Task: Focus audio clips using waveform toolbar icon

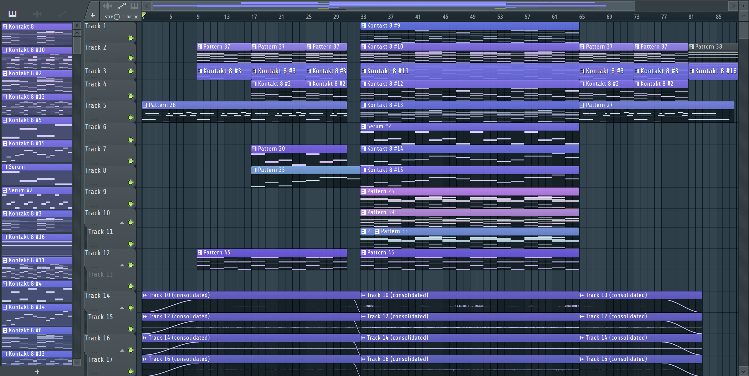Action: coord(108,6)
